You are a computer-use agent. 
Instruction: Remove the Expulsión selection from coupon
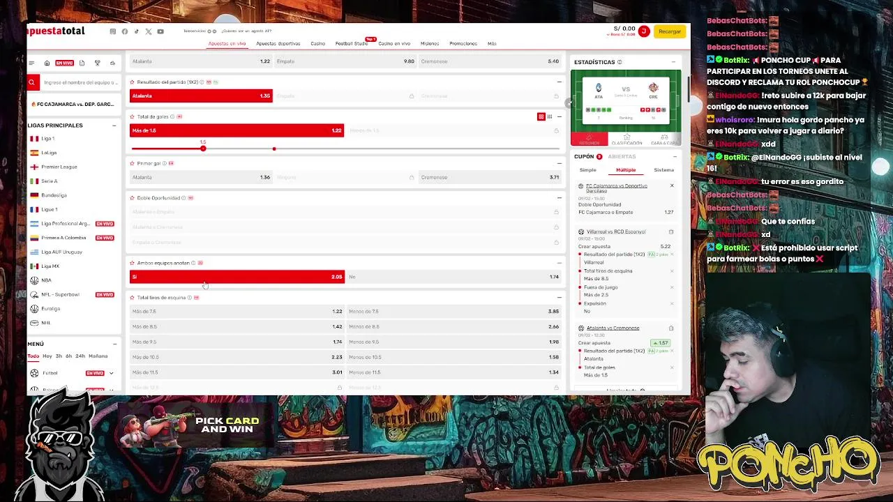pyautogui.click(x=672, y=303)
